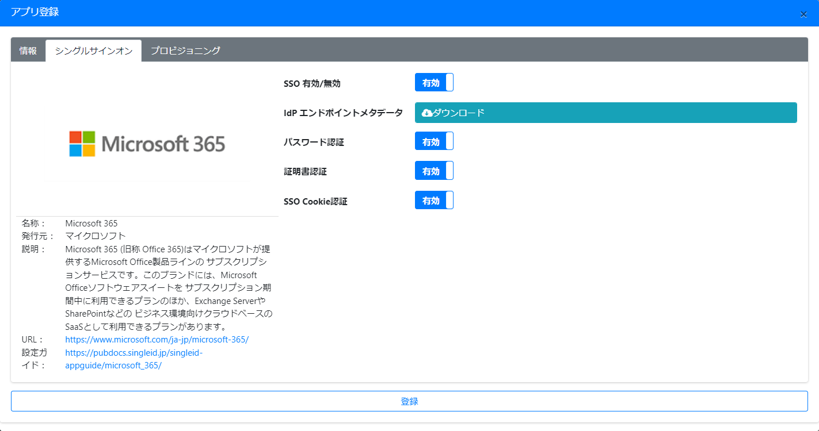Toggle the SSO Cookie認証 switch
Viewport: 819px width, 431px height.
(434, 200)
